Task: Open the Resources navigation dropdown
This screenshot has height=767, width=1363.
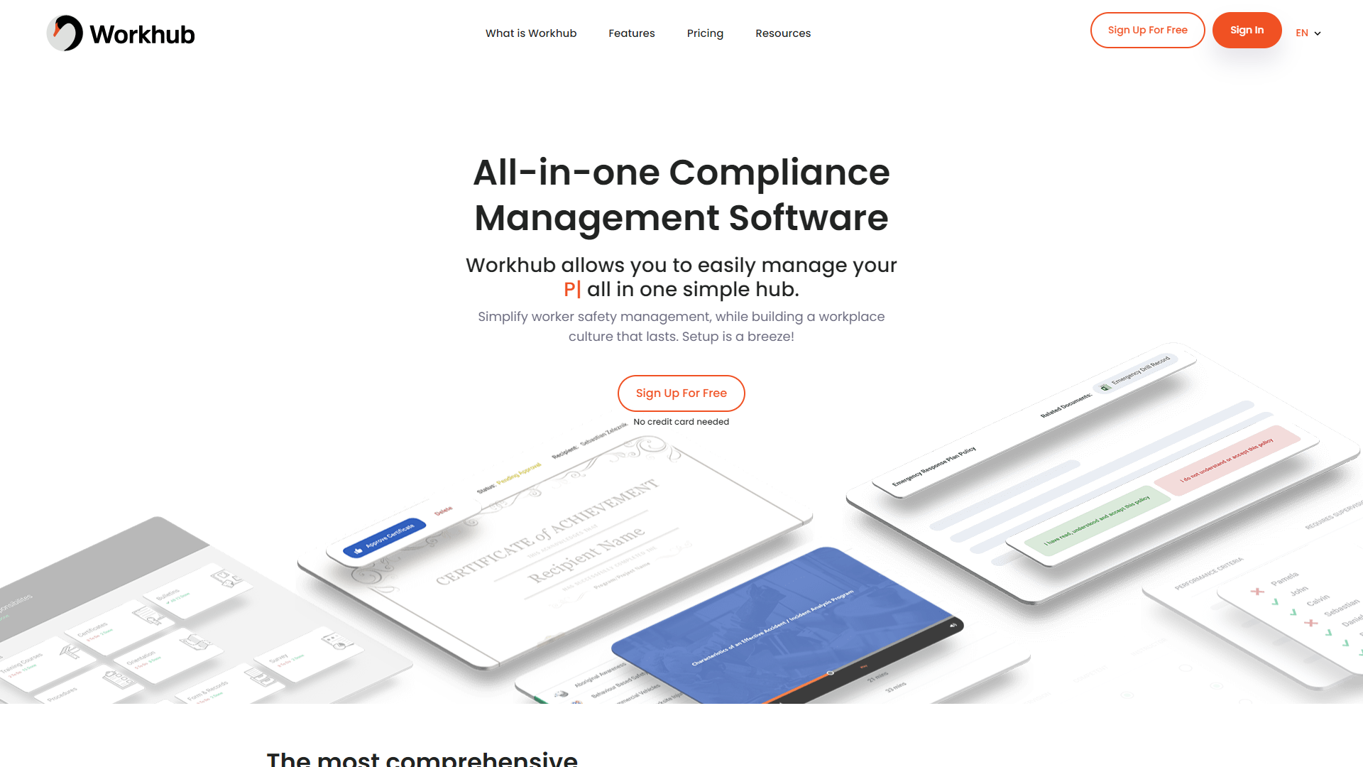Action: 782,33
